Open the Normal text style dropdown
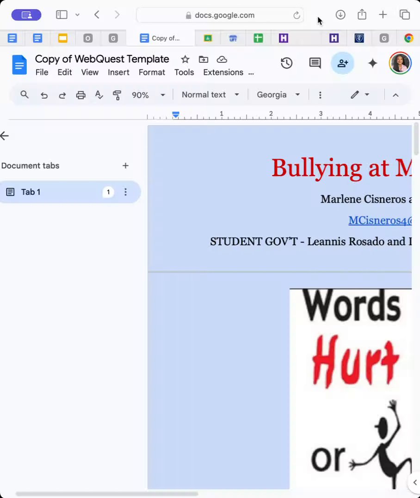The image size is (420, 498). pos(210,95)
